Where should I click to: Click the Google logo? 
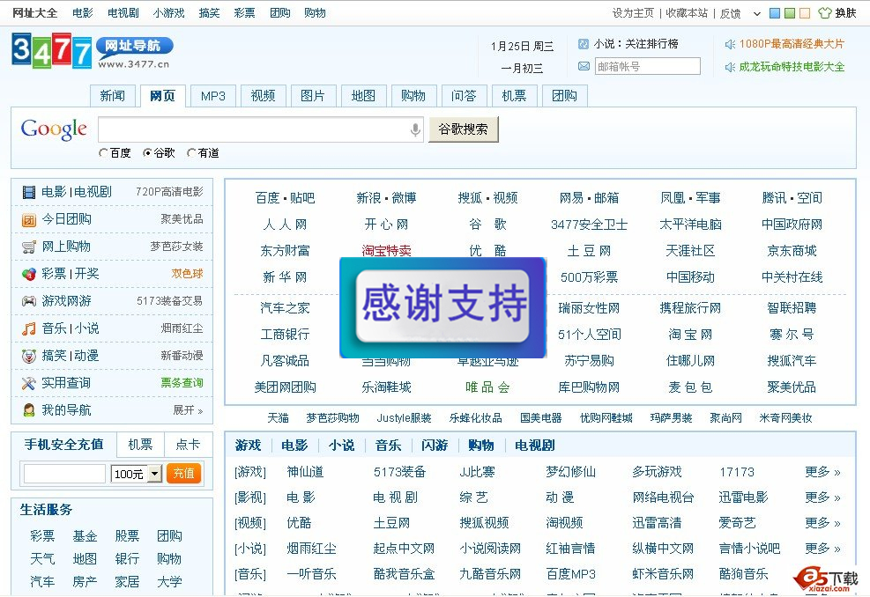coord(54,129)
